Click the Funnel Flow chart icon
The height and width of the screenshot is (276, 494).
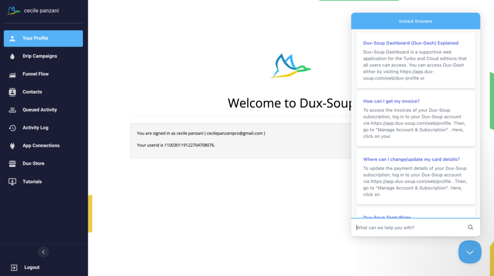click(12, 74)
